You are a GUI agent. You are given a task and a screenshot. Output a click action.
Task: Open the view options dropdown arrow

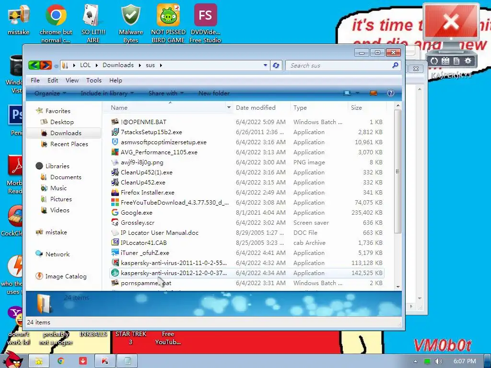tap(357, 93)
